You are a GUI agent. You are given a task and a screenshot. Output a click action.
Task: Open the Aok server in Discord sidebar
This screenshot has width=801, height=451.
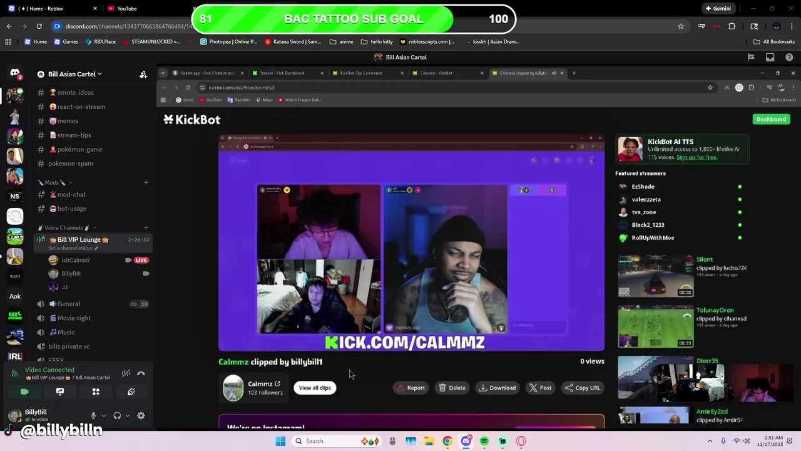(15, 296)
